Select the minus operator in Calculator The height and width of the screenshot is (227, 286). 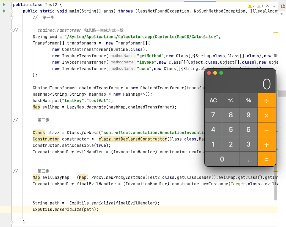[x=266, y=130]
